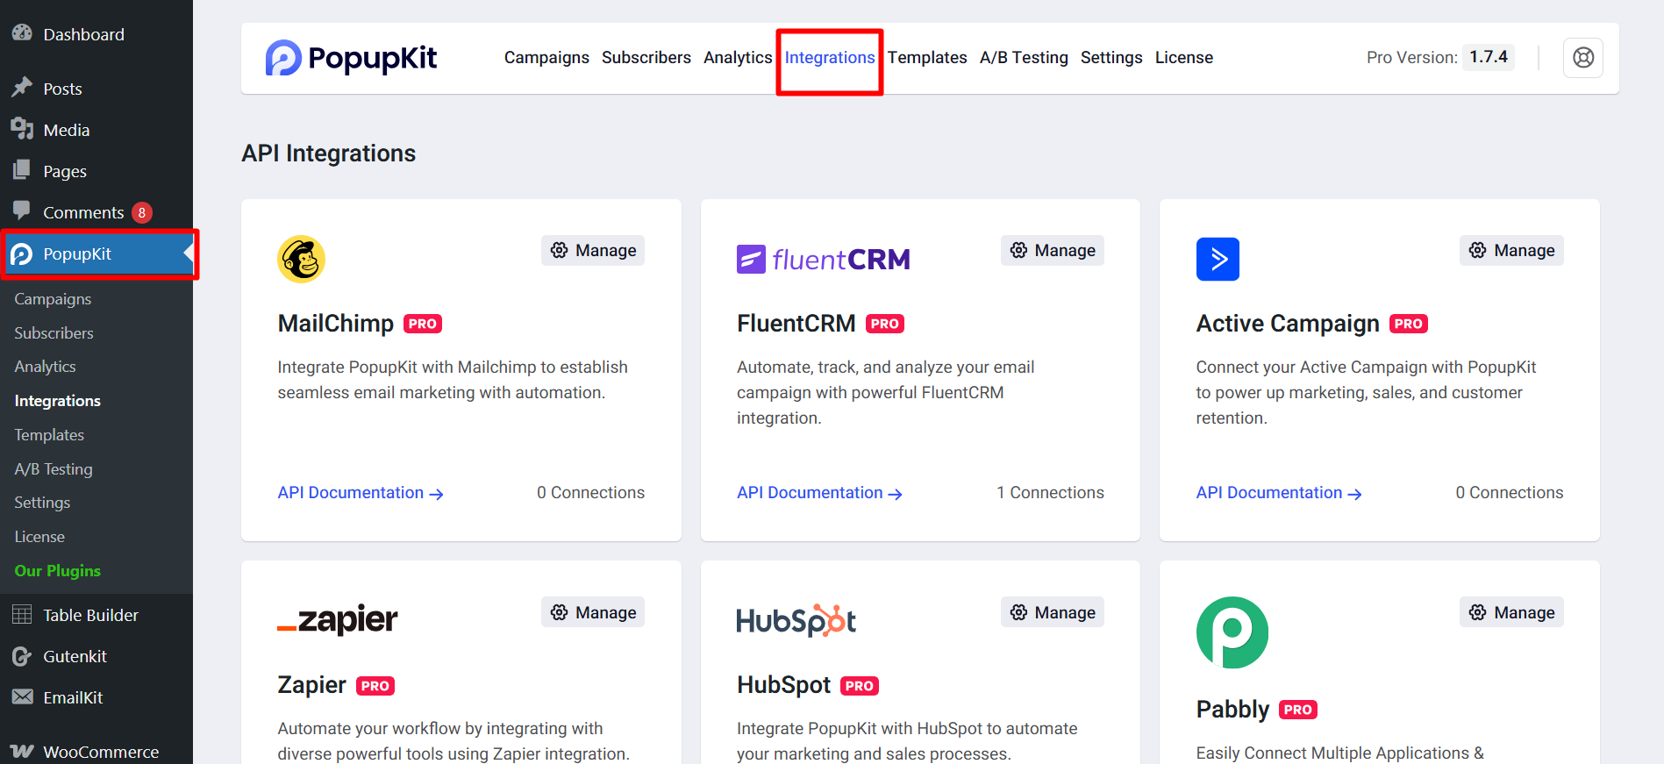Screen dimensions: 1664x764
Task: Open the License tab in top navigation
Action: pos(1184,58)
